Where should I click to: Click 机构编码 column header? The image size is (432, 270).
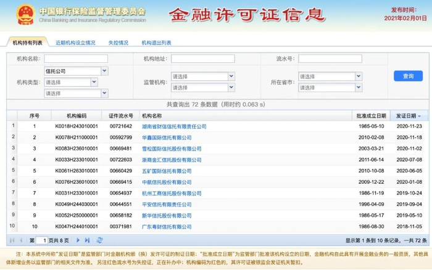pyautogui.click(x=77, y=116)
